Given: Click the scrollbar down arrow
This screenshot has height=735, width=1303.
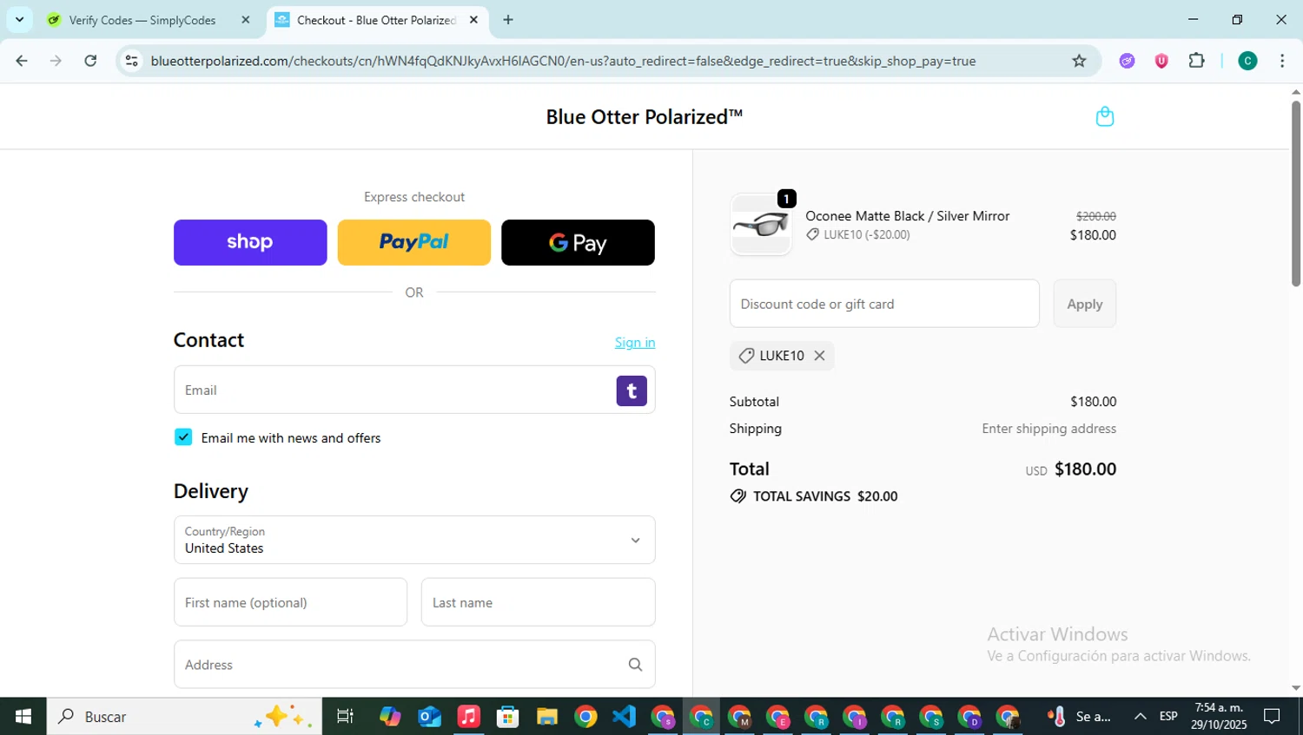Looking at the screenshot, I should tap(1295, 688).
